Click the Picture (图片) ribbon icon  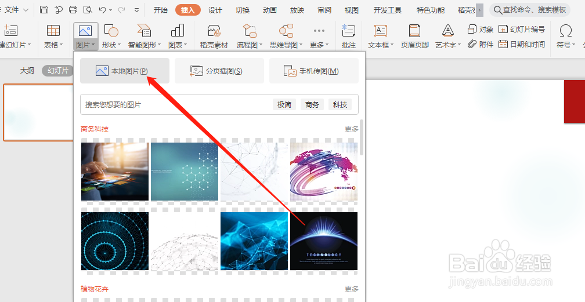[85, 31]
